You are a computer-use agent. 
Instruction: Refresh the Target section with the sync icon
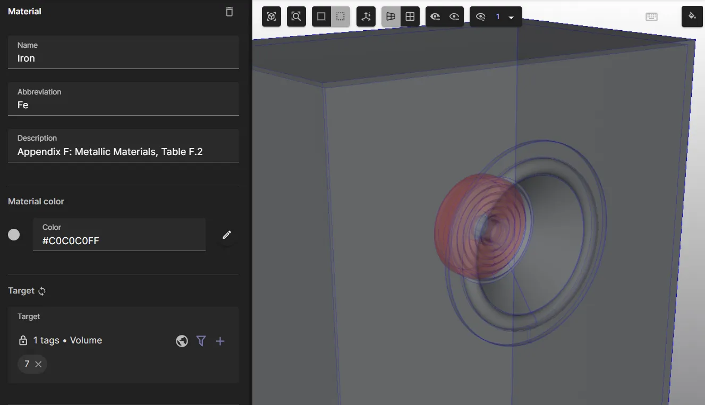pos(42,291)
